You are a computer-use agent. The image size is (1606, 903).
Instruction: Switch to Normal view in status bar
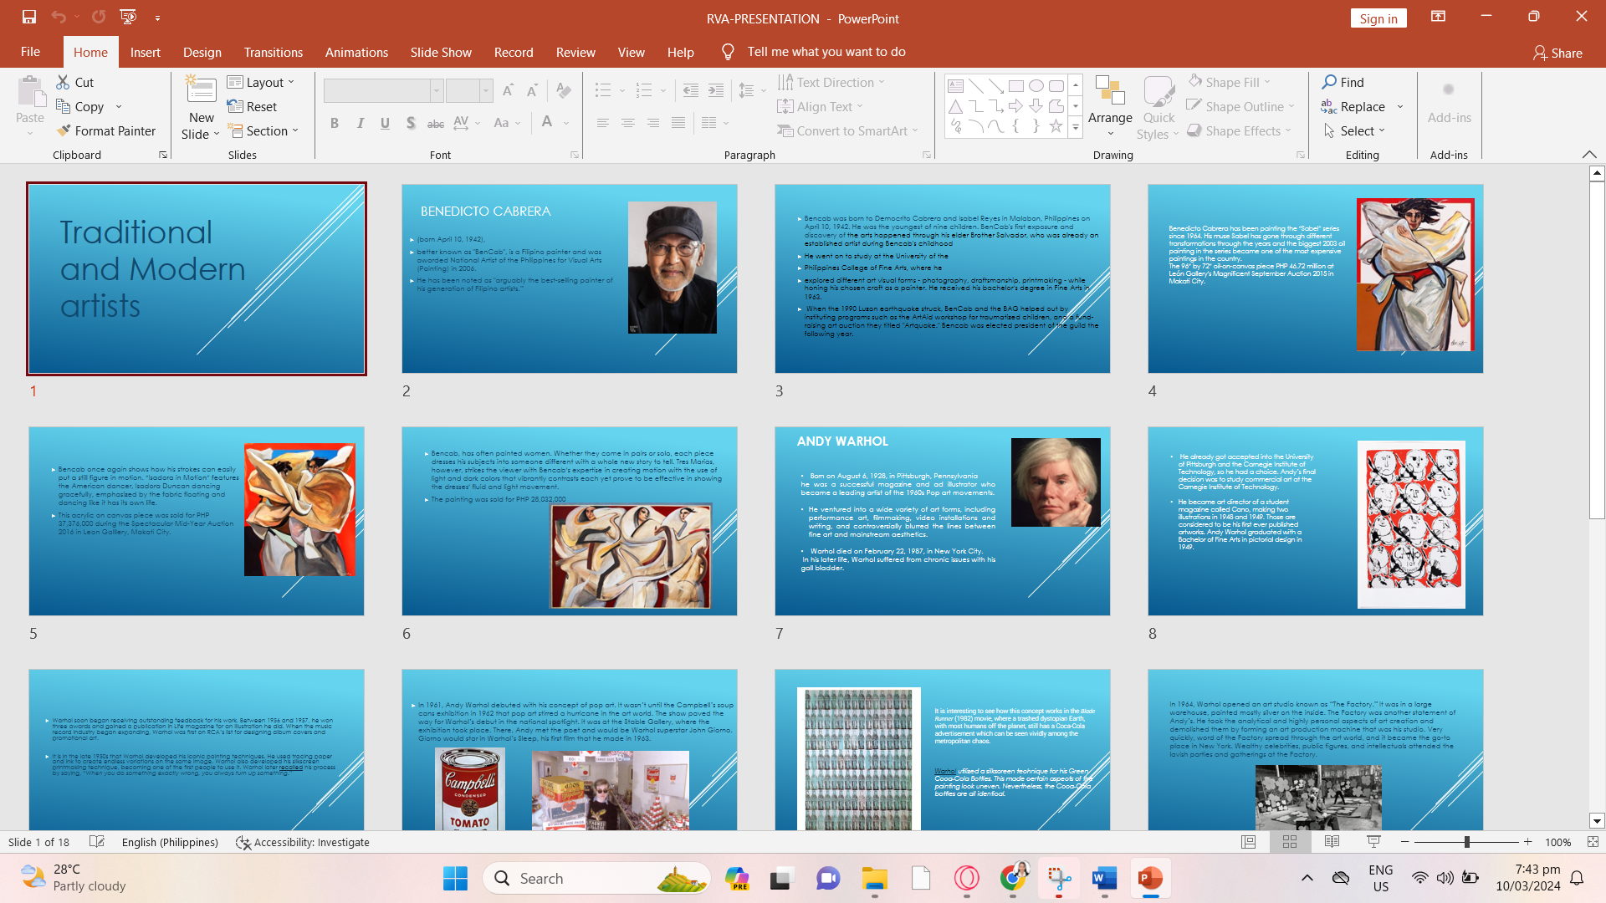[x=1249, y=842]
